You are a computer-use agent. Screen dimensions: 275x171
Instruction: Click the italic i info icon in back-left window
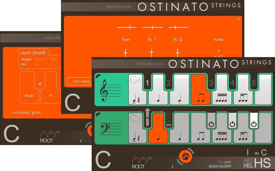coord(81,141)
